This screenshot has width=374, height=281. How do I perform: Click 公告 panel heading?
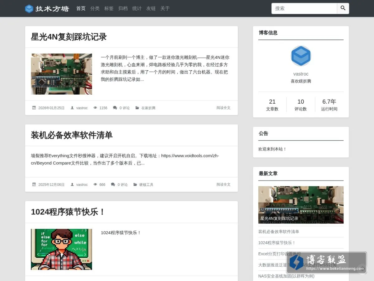point(263,133)
